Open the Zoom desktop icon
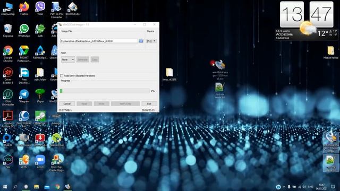Viewport: 340px width, 191px height. click(40, 161)
